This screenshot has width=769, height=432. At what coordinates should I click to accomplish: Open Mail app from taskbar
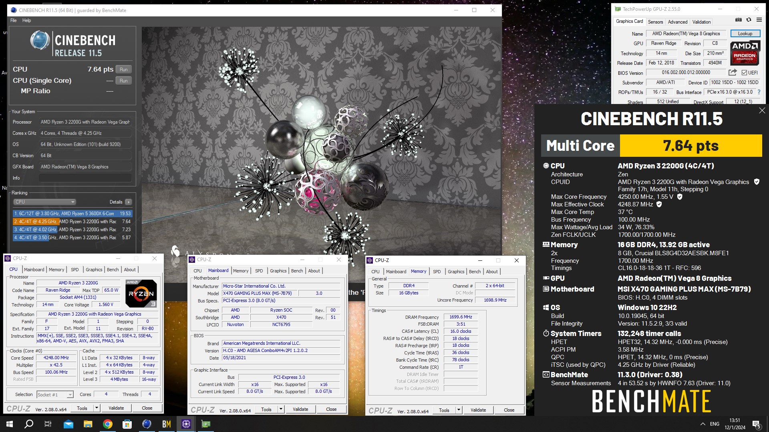(68, 424)
